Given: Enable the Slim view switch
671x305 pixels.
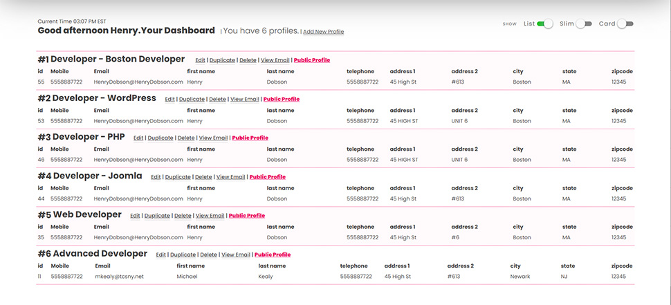Looking at the screenshot, I should (584, 24).
